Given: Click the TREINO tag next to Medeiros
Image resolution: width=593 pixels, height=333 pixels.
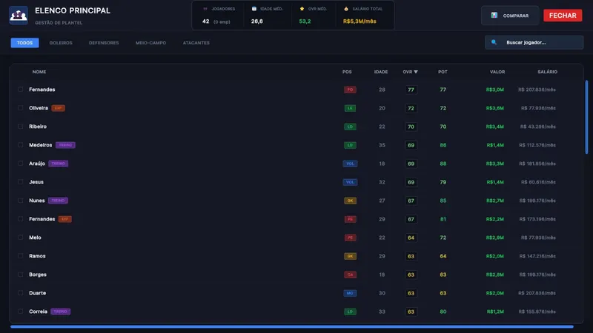Looking at the screenshot, I should coord(65,145).
